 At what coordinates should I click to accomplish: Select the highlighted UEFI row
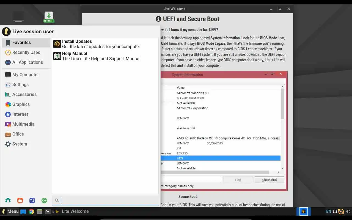point(221,158)
